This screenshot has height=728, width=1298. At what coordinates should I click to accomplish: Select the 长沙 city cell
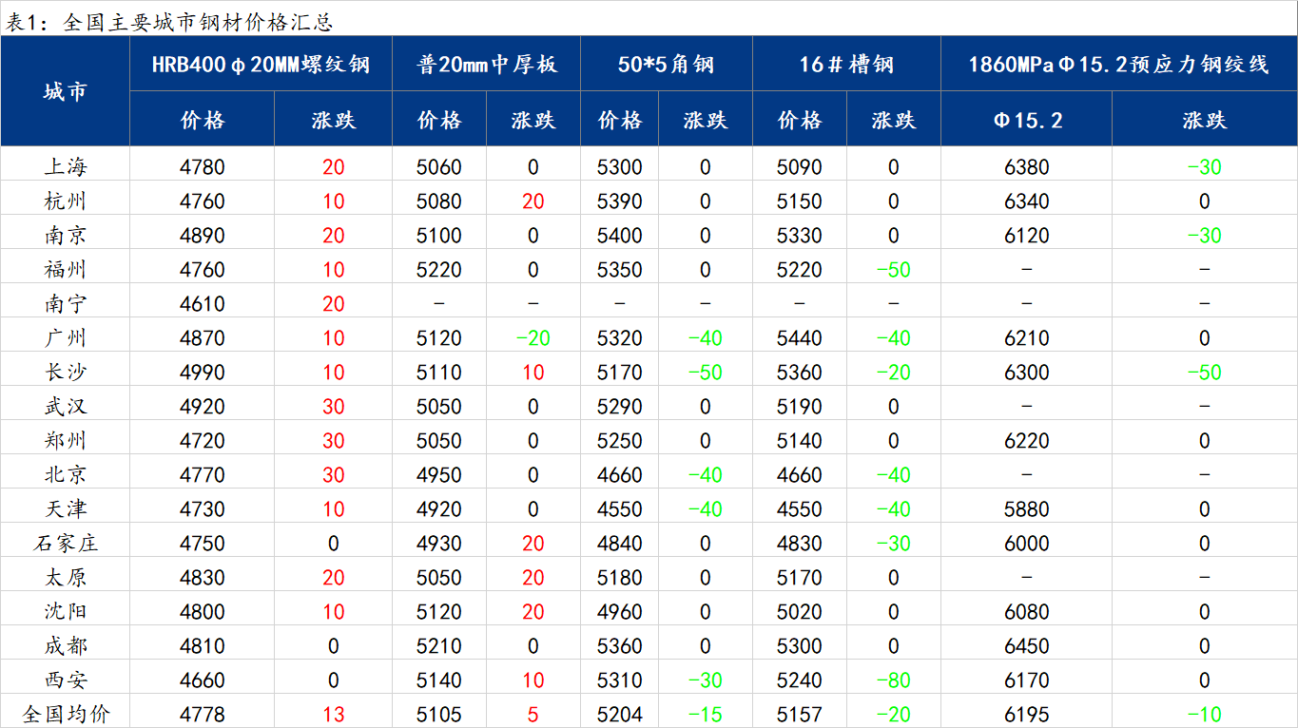coord(65,373)
